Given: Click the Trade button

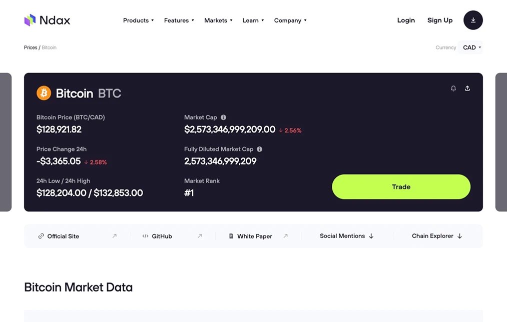Looking at the screenshot, I should (x=400, y=186).
